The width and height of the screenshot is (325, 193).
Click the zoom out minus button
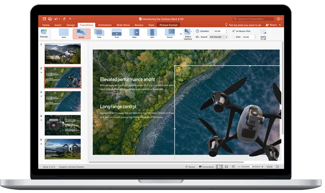coord(239,167)
